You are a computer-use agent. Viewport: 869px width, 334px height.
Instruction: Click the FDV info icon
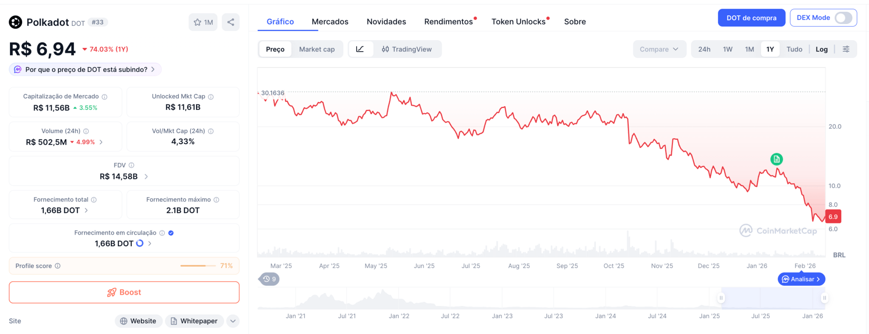click(x=131, y=165)
